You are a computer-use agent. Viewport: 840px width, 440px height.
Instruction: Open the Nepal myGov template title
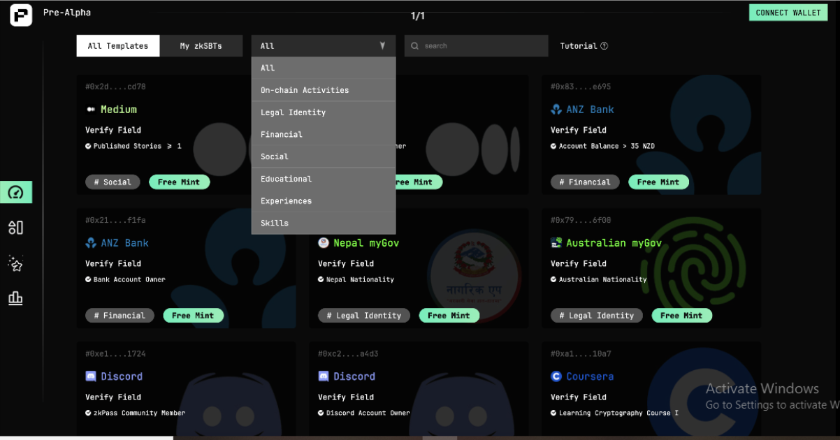click(x=366, y=243)
